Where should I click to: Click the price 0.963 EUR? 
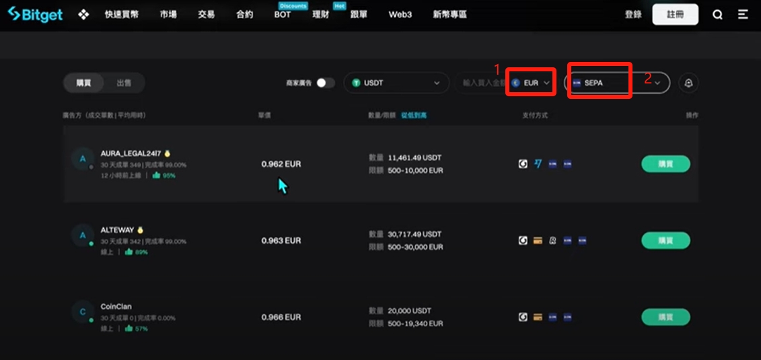281,240
